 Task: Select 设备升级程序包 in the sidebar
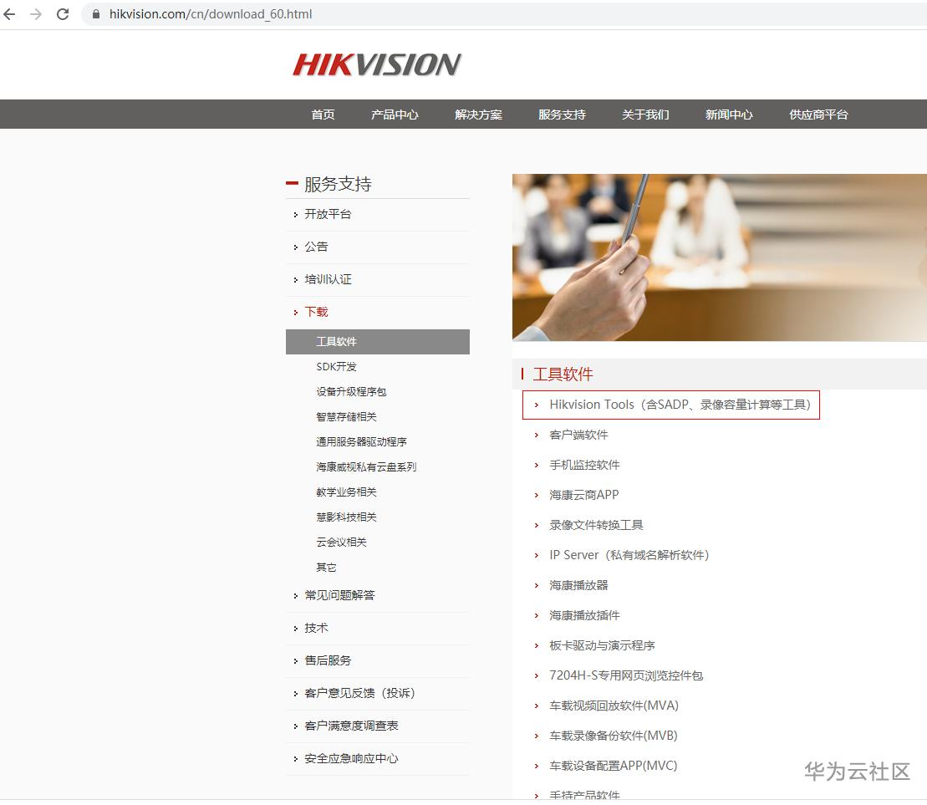[x=351, y=391]
